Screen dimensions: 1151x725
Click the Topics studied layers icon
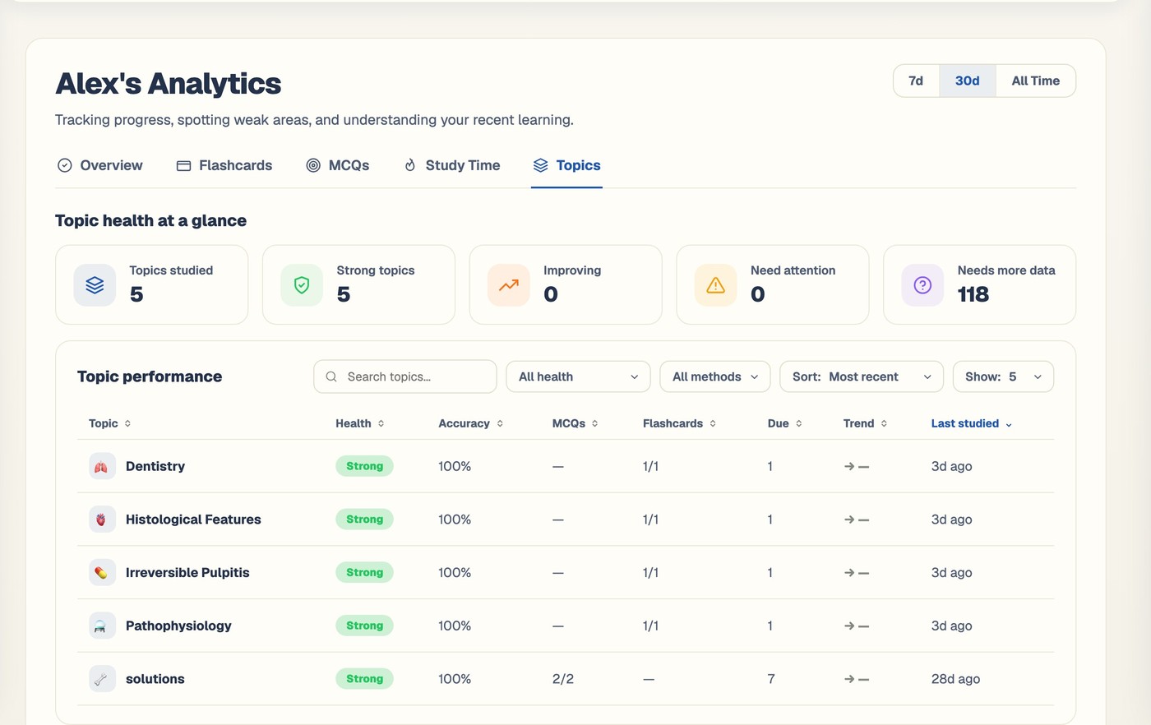[95, 285]
